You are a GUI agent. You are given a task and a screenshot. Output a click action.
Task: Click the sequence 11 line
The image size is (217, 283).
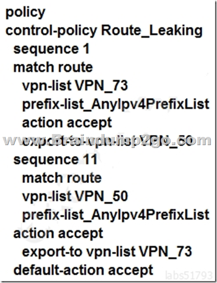[x=56, y=160]
